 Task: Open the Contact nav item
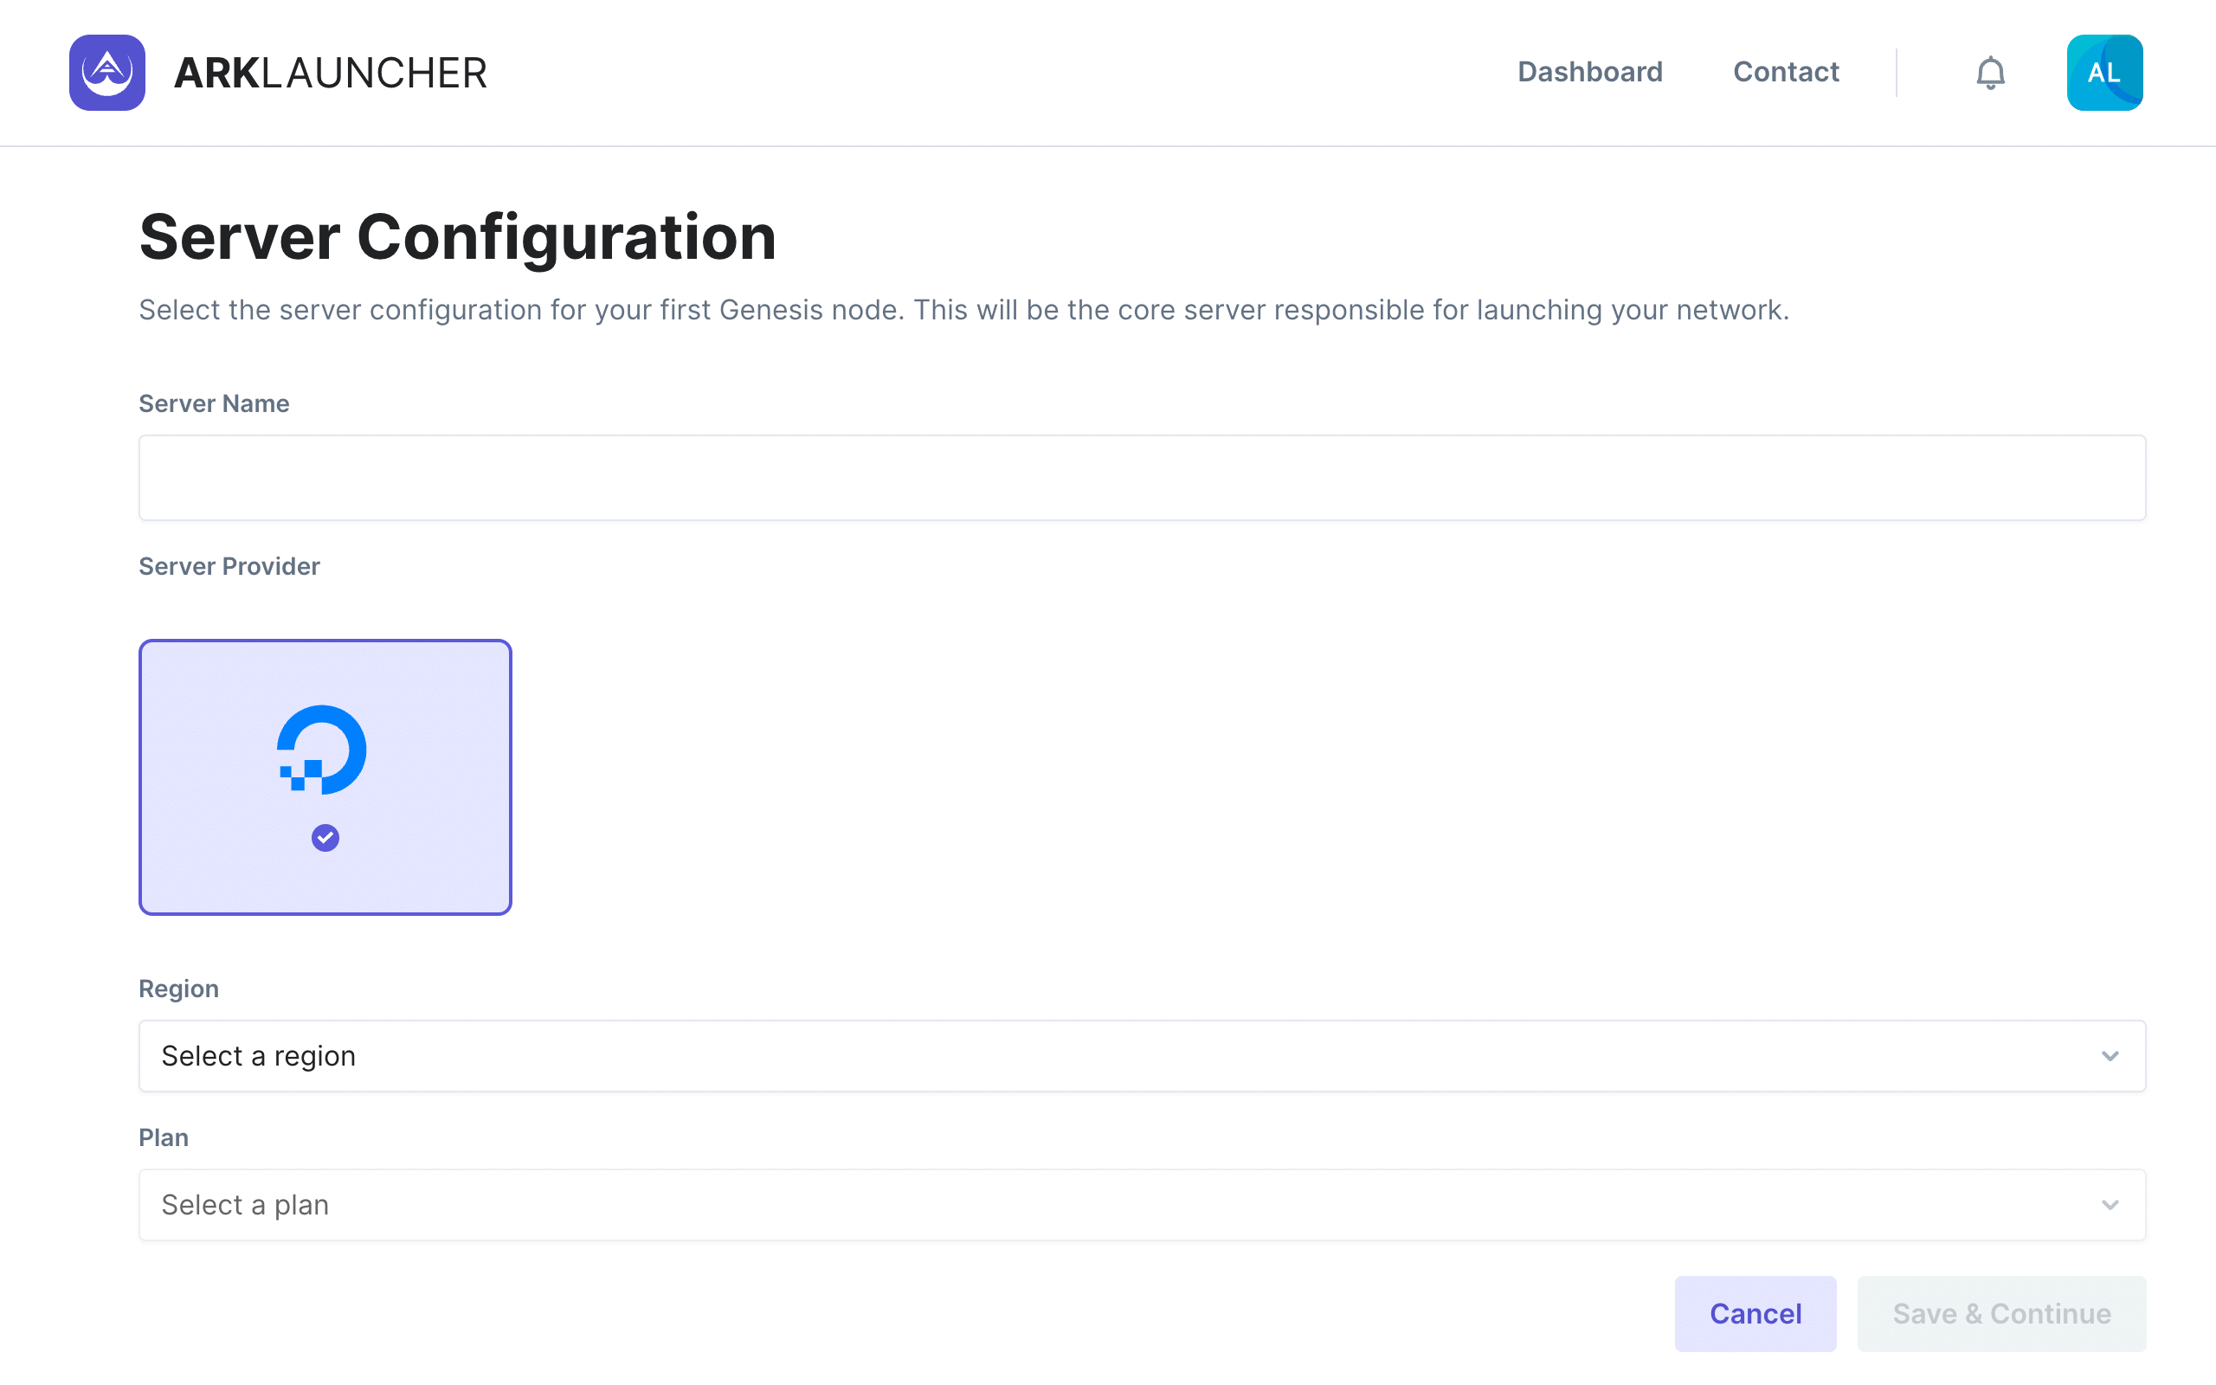tap(1786, 73)
